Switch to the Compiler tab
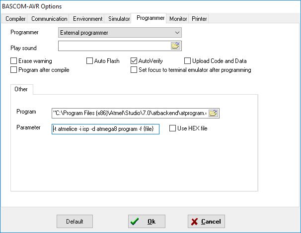Image resolution: width=301 pixels, height=233 pixels. (x=15, y=19)
